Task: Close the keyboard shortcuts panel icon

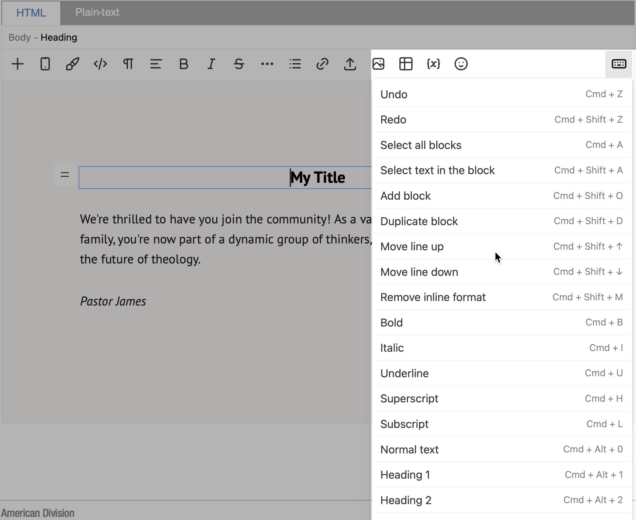Action: tap(619, 64)
